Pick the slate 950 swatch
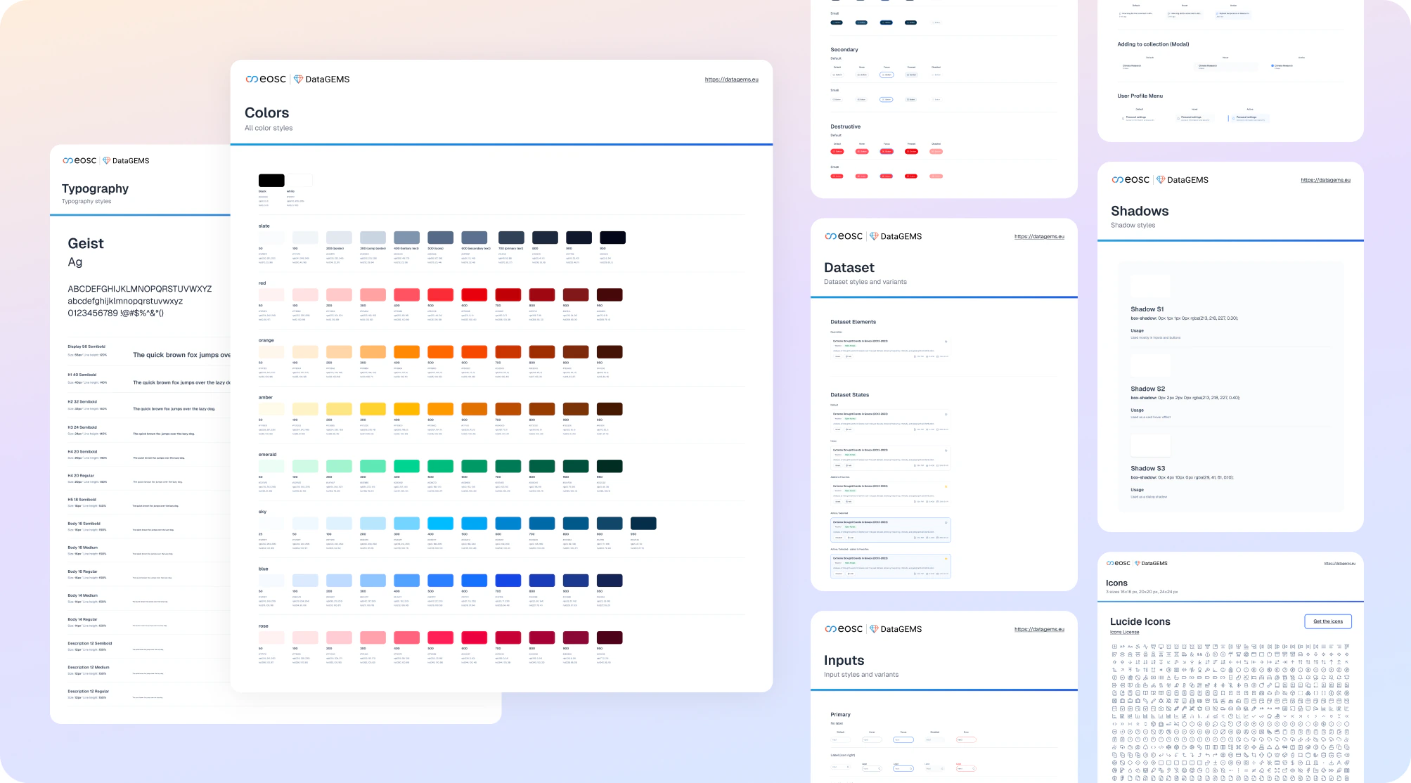Viewport: 1411px width, 783px height. (612, 238)
